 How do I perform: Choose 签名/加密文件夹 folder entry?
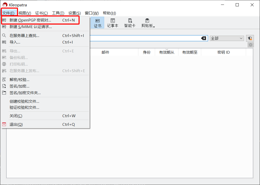point(25,93)
